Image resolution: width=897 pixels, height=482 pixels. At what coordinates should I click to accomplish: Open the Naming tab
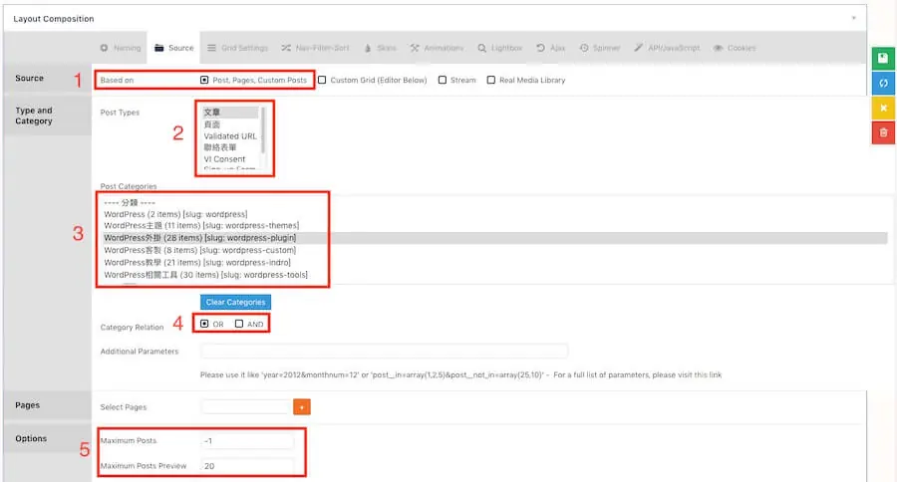pyautogui.click(x=121, y=48)
